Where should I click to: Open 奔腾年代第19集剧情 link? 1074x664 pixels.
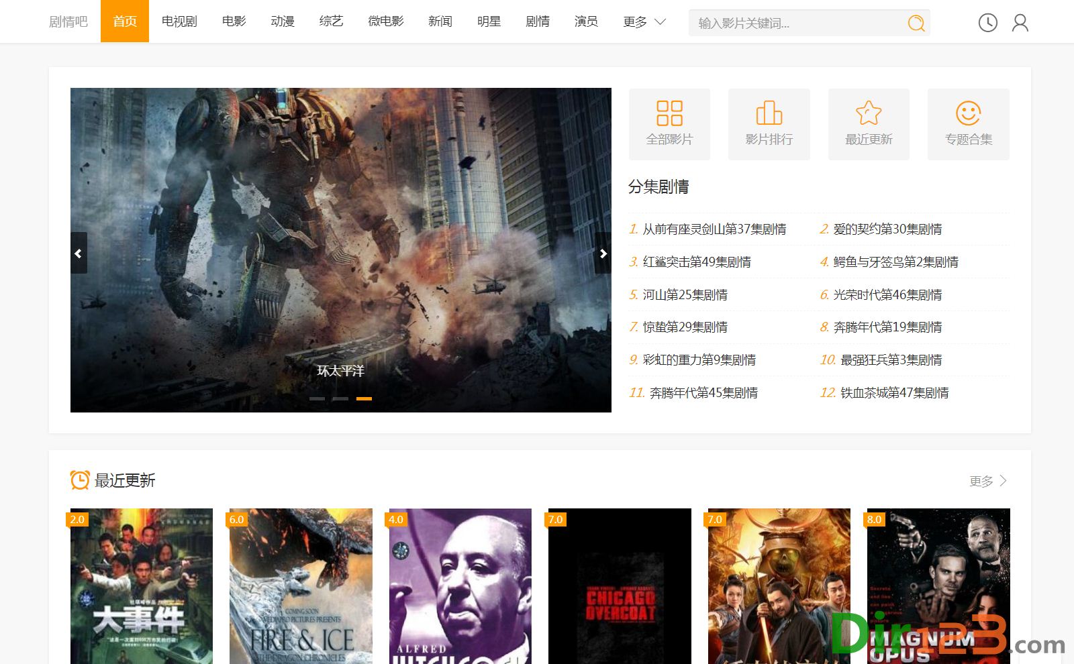(887, 327)
